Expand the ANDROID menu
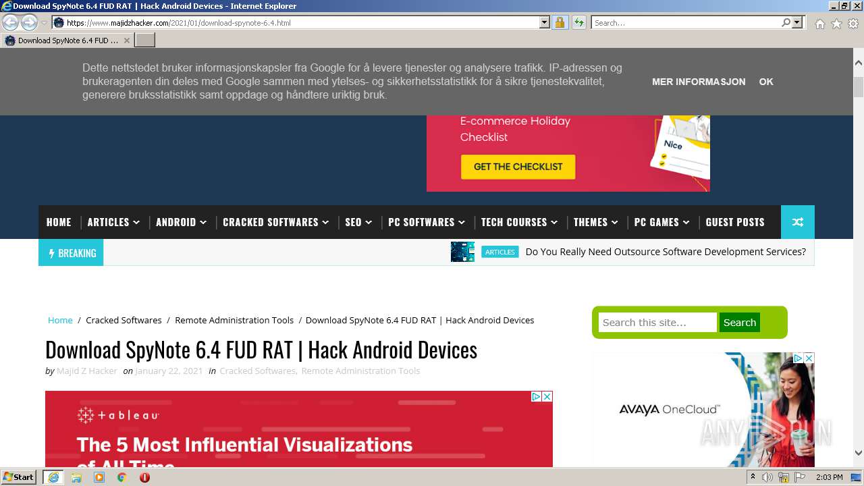The image size is (864, 486). pos(181,222)
